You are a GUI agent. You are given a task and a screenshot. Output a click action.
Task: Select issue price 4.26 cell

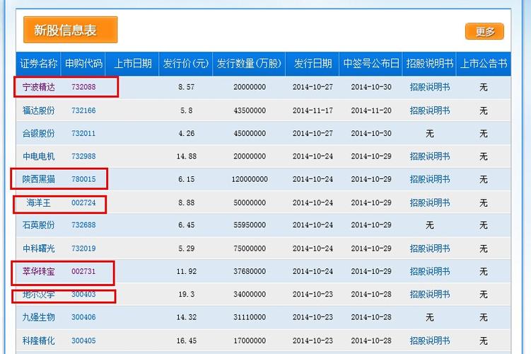(186, 134)
